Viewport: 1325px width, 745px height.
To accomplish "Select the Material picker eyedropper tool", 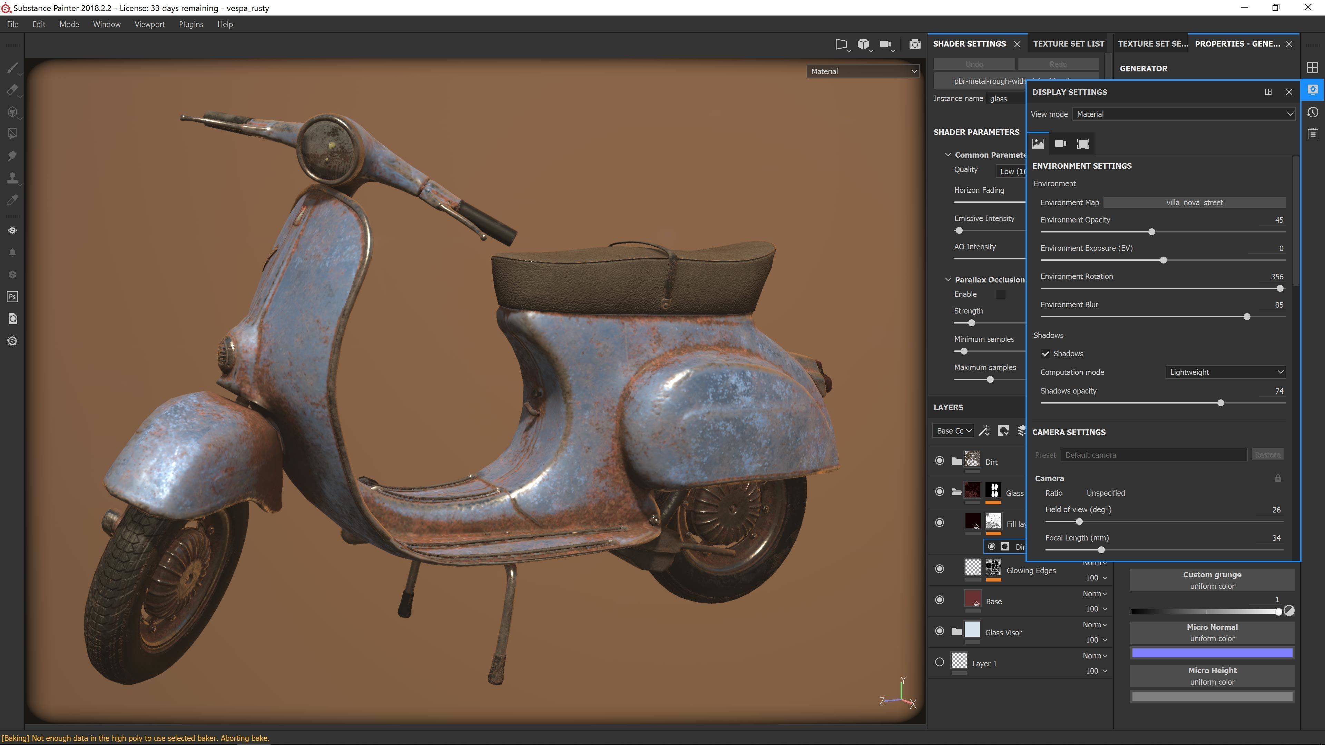I will (x=13, y=200).
